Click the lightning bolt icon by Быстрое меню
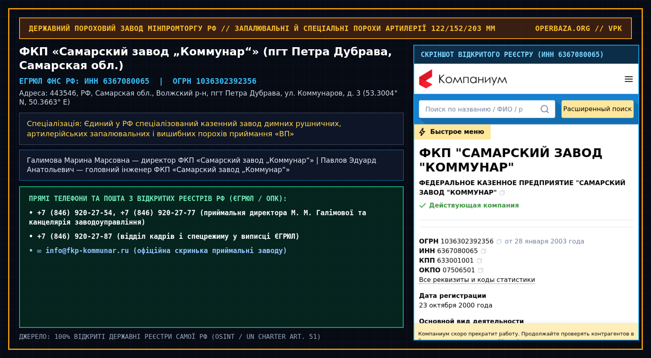 [422, 132]
